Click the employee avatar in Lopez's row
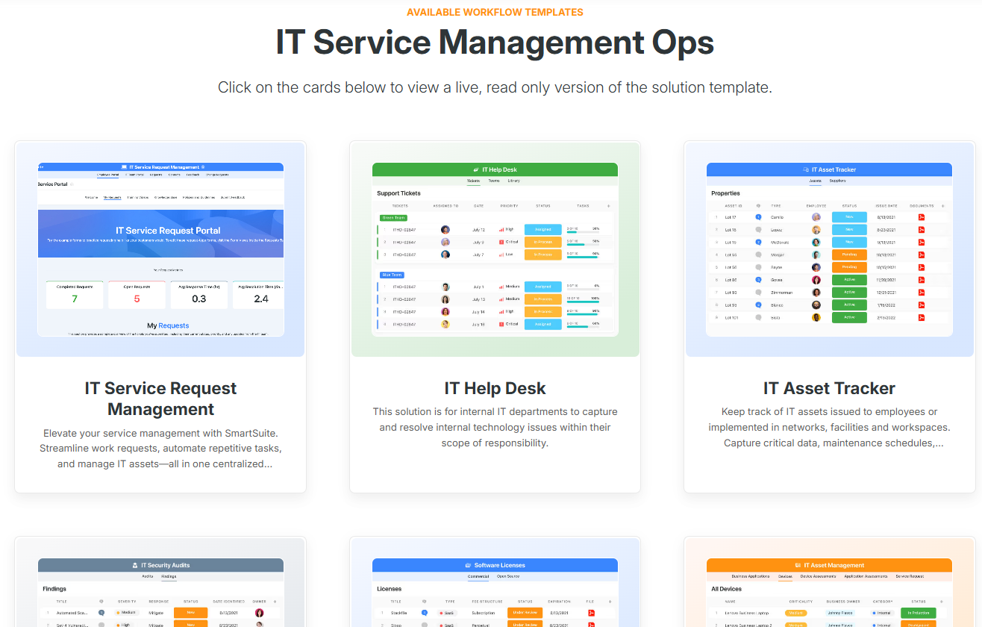 point(816,230)
